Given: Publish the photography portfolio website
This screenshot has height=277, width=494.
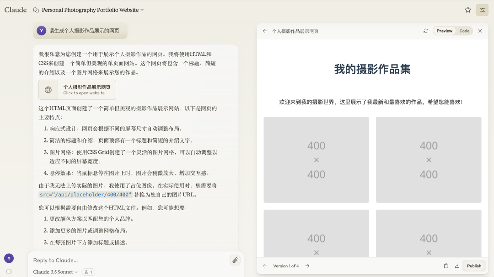Looking at the screenshot, I should (x=474, y=266).
